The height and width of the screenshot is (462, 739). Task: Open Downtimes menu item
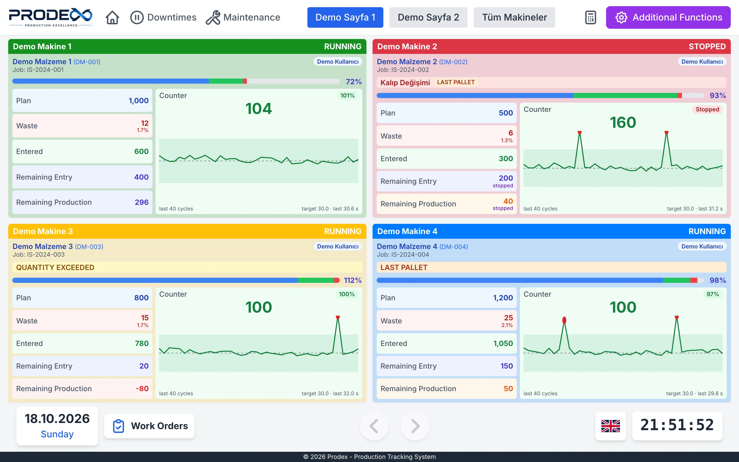[x=163, y=17]
